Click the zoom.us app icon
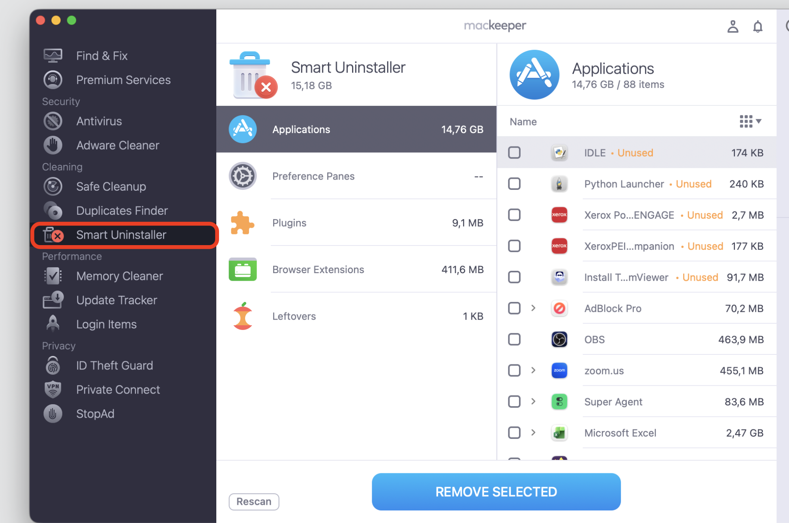 click(x=559, y=371)
